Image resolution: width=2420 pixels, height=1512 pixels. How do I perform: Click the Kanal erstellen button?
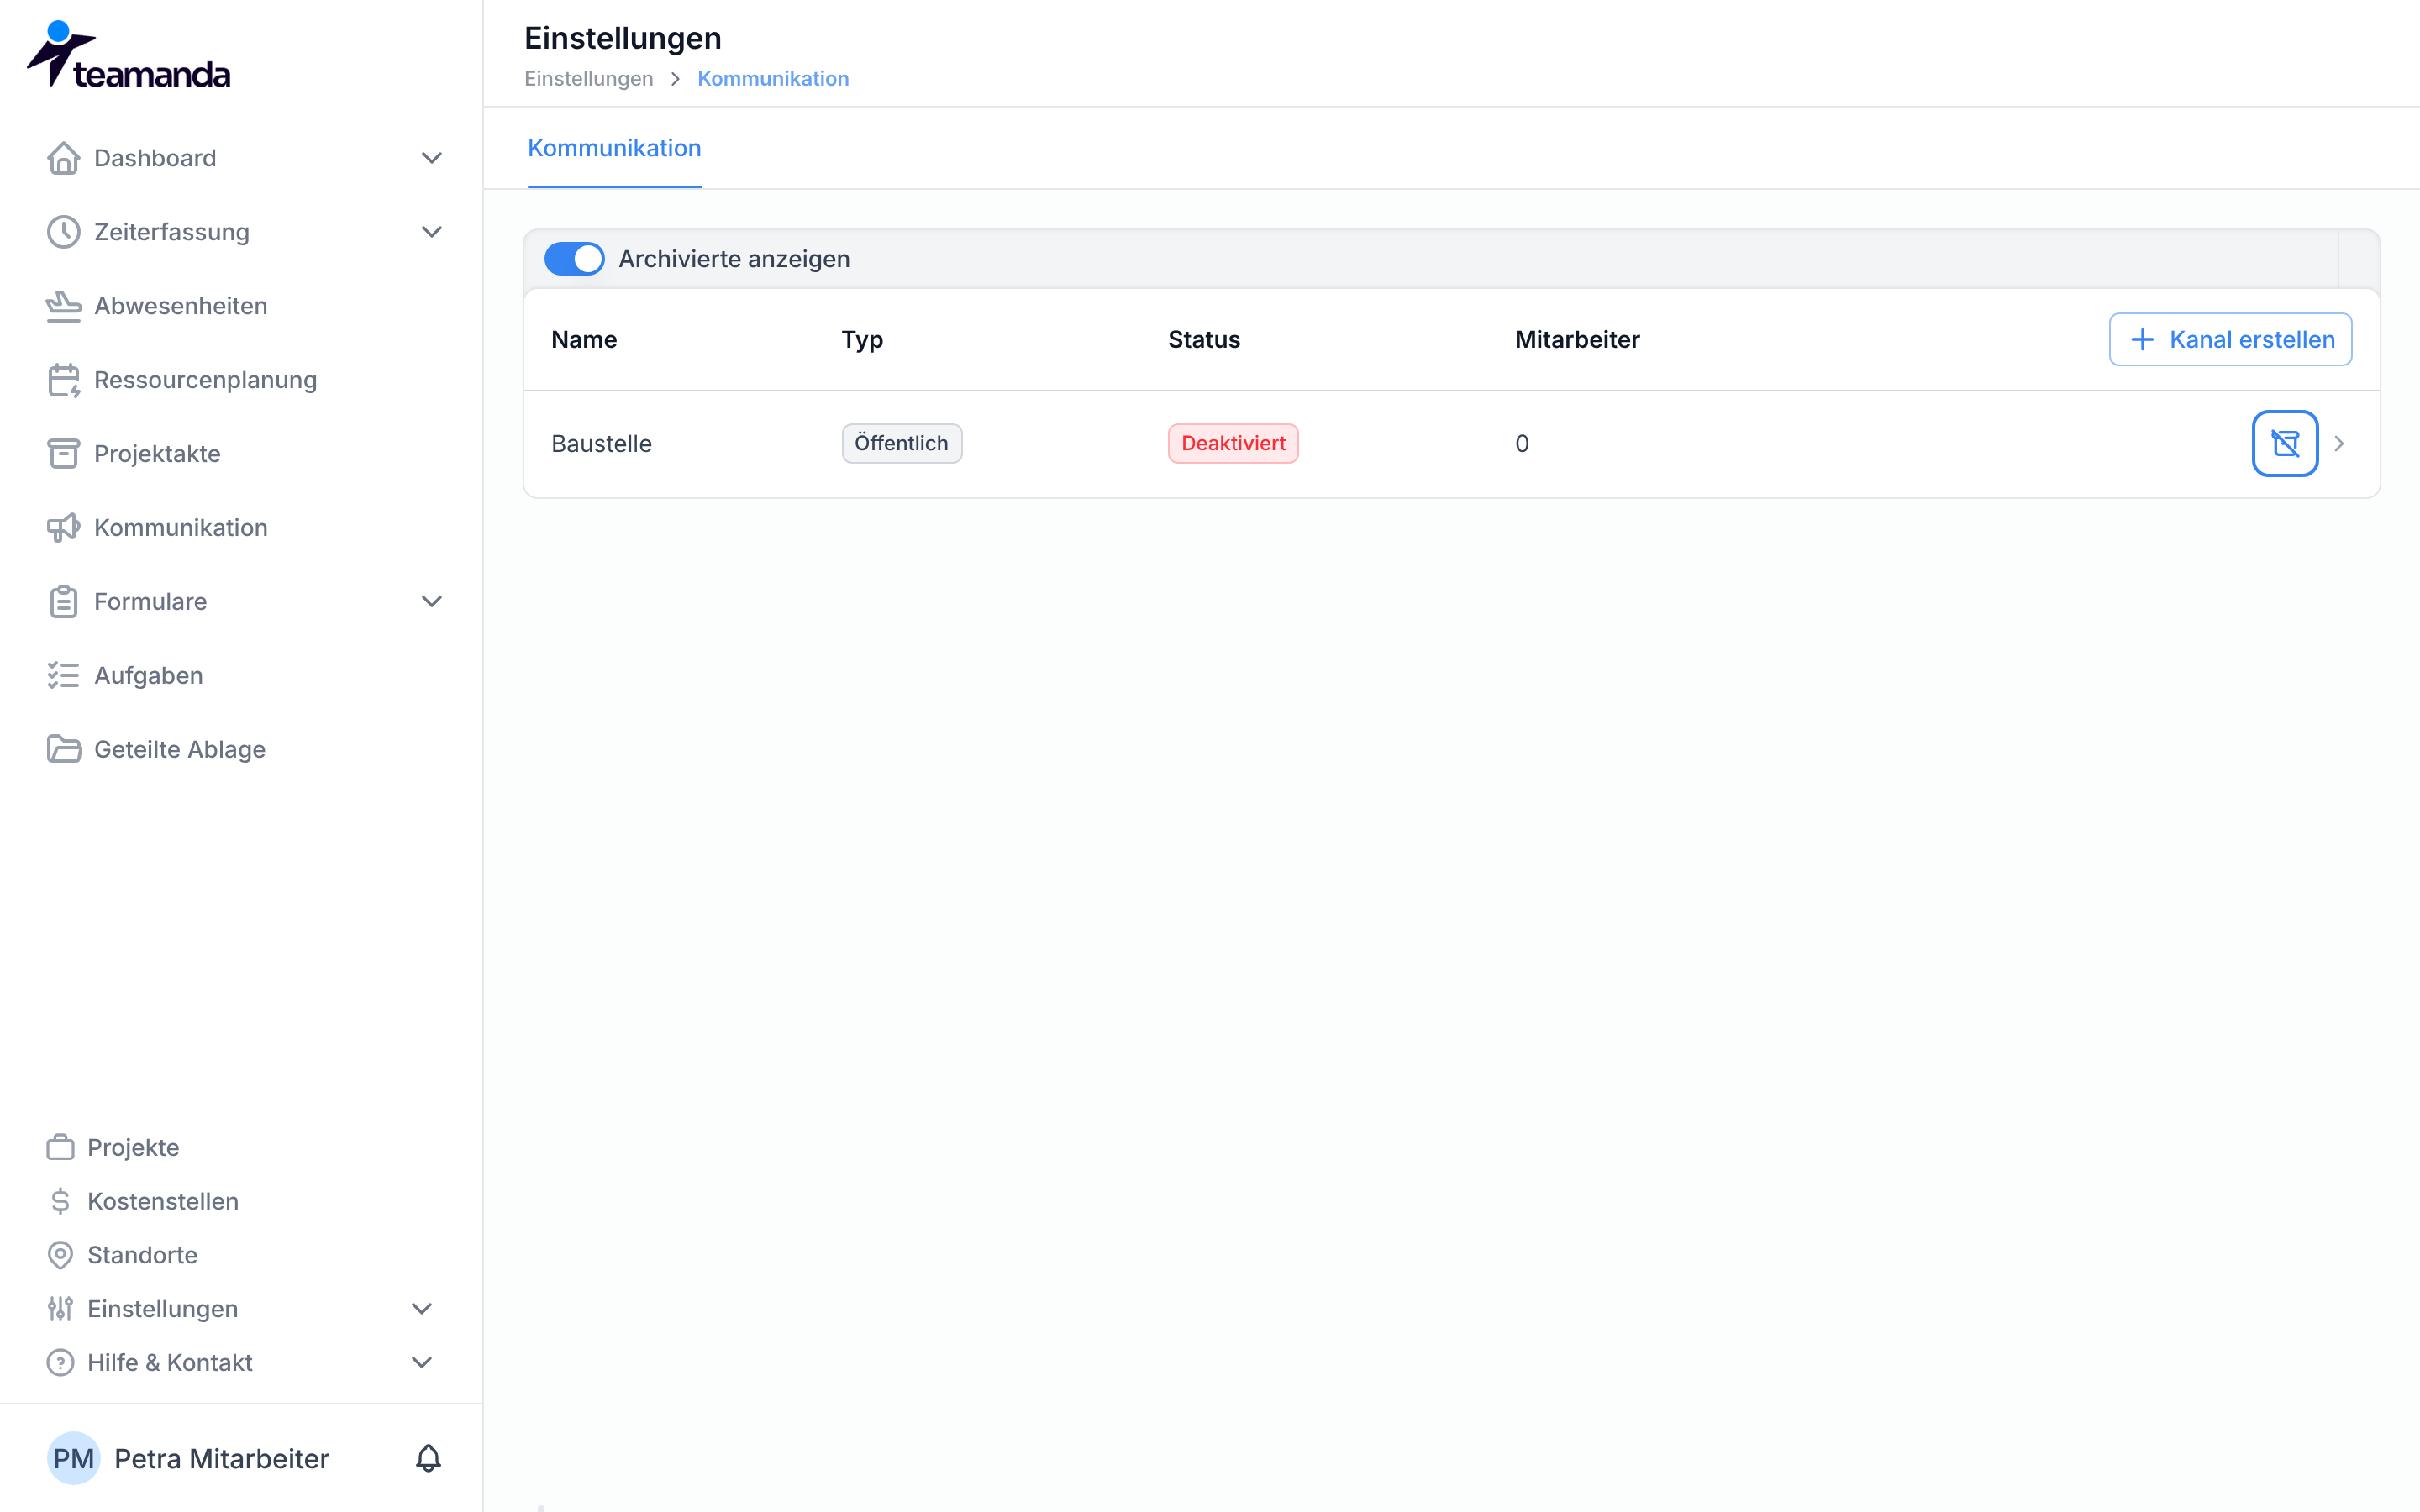pos(2230,340)
